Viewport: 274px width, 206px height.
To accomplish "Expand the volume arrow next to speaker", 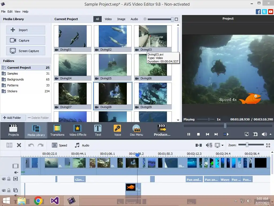I will click(271, 134).
